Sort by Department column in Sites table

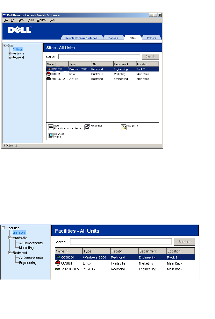click(x=125, y=64)
